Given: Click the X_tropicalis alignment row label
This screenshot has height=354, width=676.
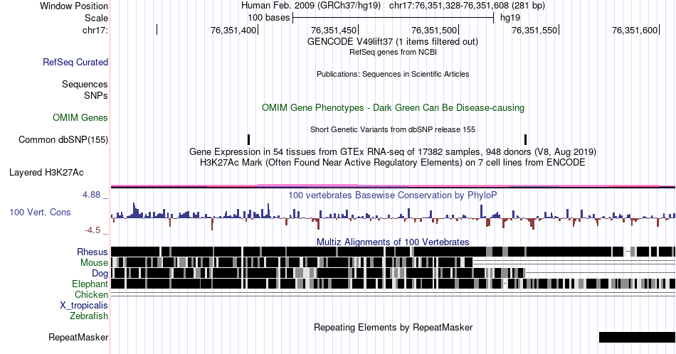Looking at the screenshot, I should tap(84, 306).
